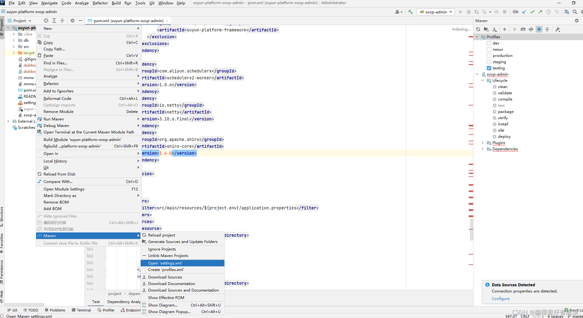Click Execute Maven Goal 'm' icon
Image resolution: width=583 pixels, height=318 pixels.
pos(523,29)
